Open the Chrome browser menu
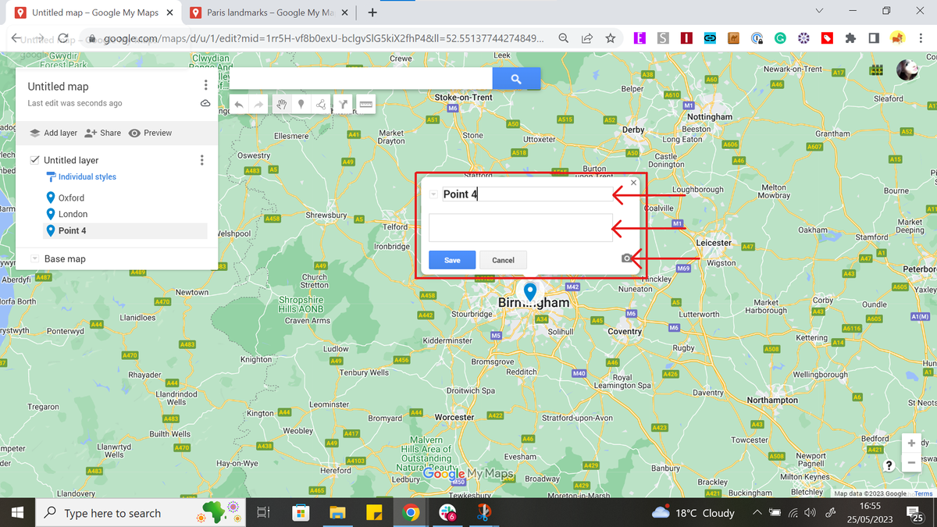Screen dimensions: 937x527 (x=921, y=37)
